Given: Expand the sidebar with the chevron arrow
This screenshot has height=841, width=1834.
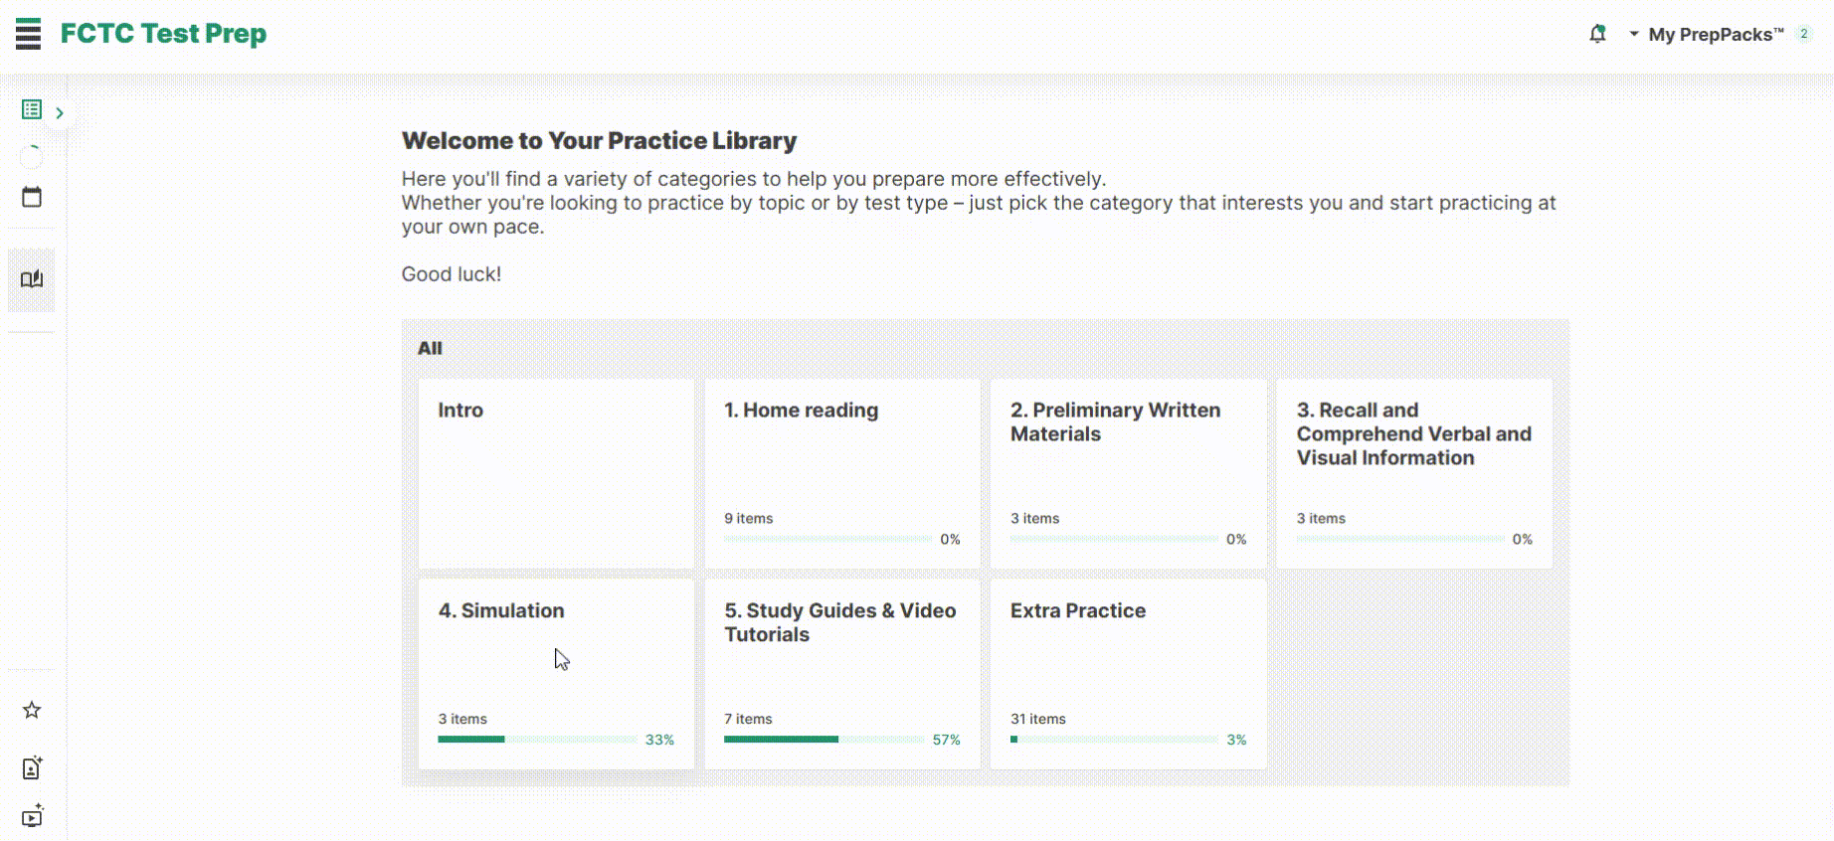Looking at the screenshot, I should pos(60,113).
